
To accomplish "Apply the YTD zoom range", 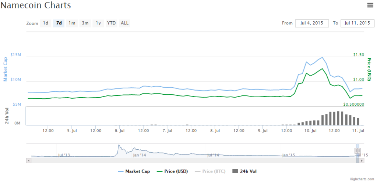I will [111, 23].
